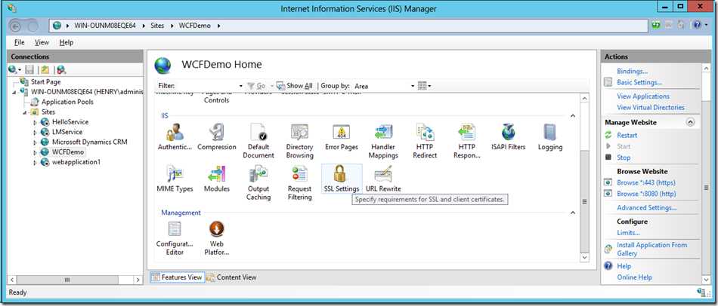Image resolution: width=718 pixels, height=306 pixels.
Task: Click Online Help link
Action: point(634,277)
